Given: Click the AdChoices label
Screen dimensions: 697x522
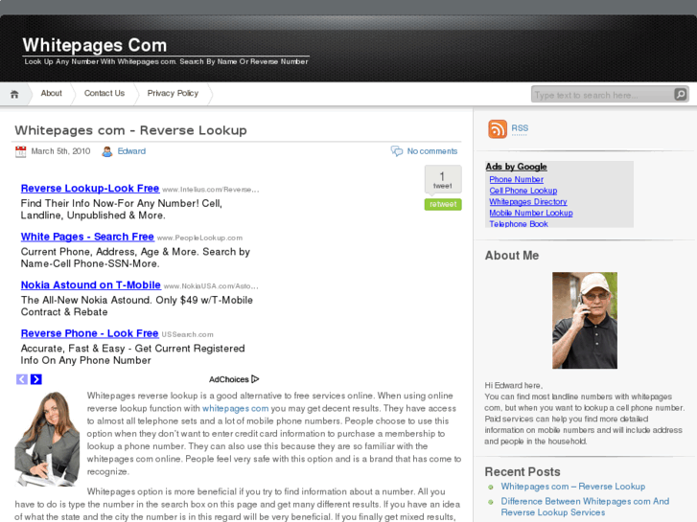Looking at the screenshot, I should pyautogui.click(x=228, y=379).
